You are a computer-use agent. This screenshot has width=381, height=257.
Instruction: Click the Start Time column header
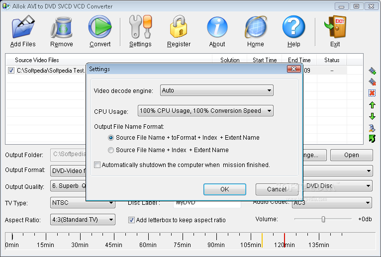pyautogui.click(x=265, y=60)
